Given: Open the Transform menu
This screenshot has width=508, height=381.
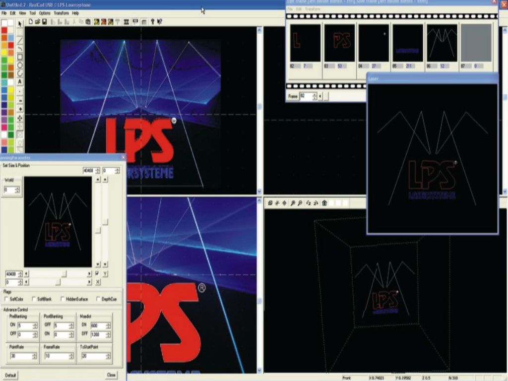Looking at the screenshot, I should pyautogui.click(x=62, y=13).
